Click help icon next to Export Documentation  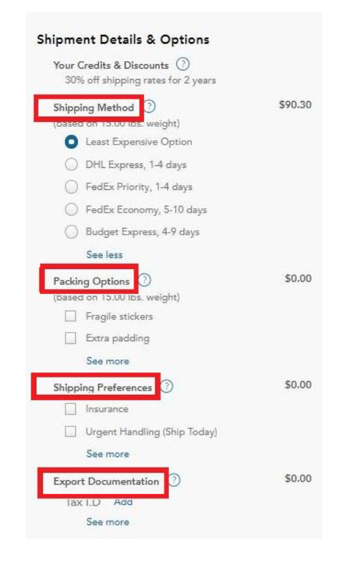(174, 480)
